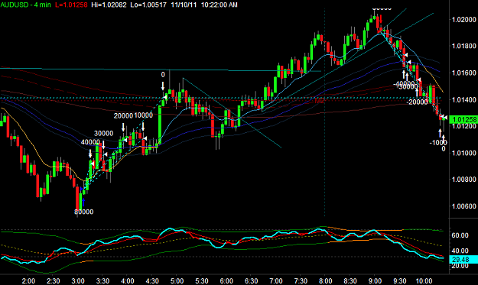Image resolution: width=478 pixels, height=285 pixels.
Task: Select the 11/10/11 date in the header
Action: coord(184,5)
